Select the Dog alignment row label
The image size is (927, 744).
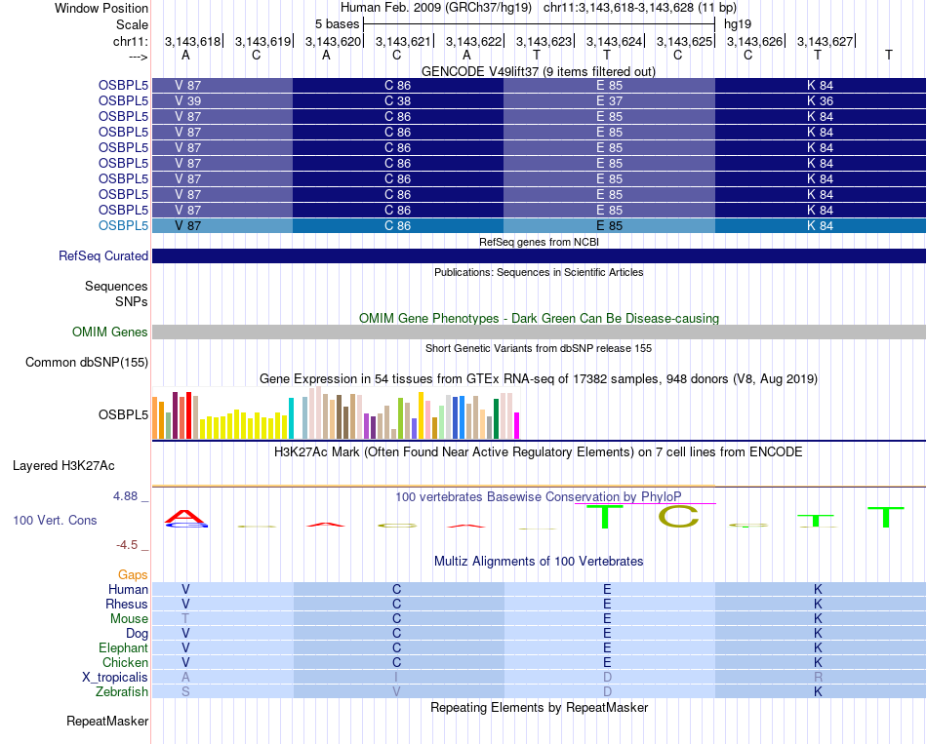[137, 634]
